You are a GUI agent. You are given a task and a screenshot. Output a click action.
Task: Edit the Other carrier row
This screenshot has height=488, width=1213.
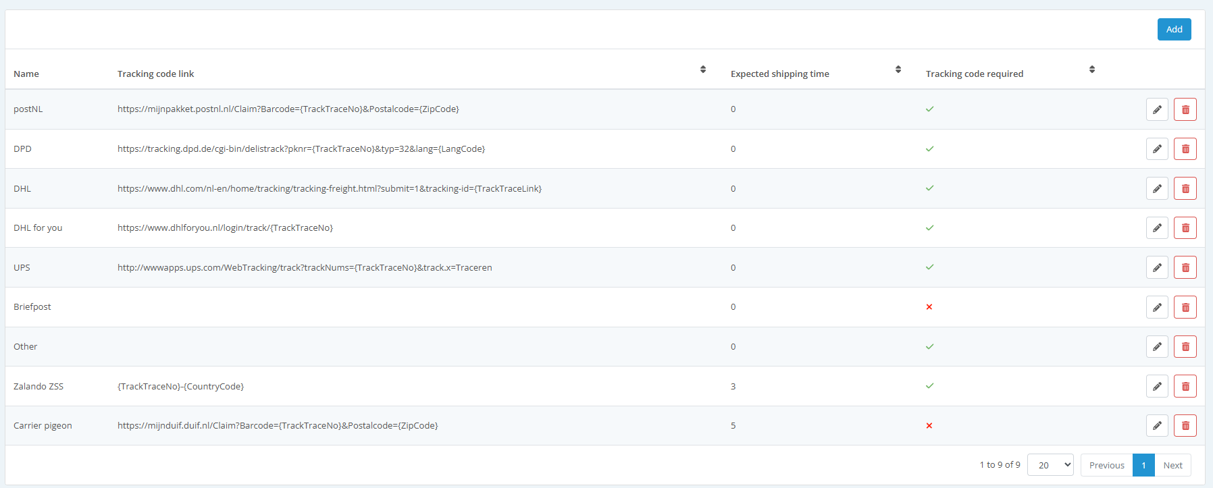(x=1157, y=346)
